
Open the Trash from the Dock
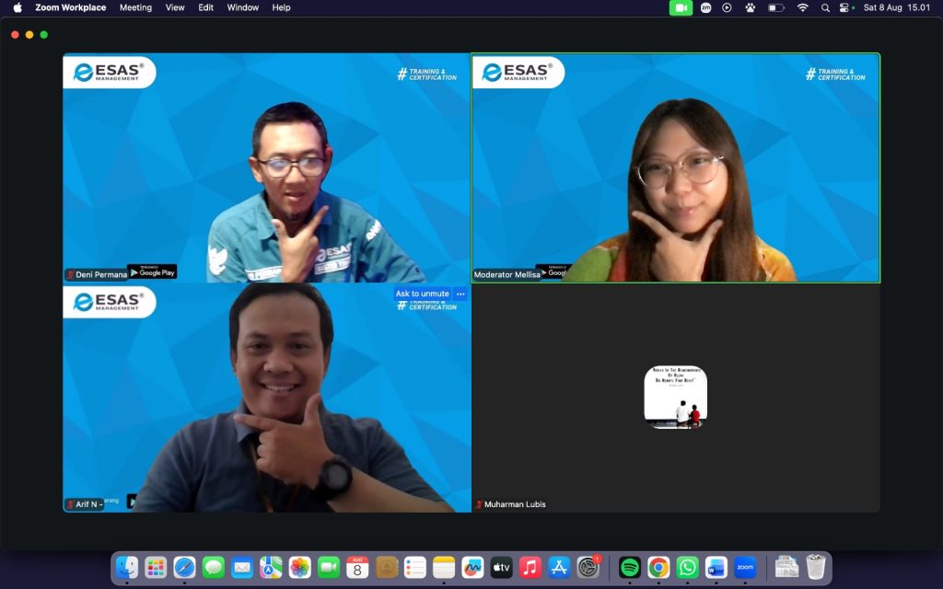coord(816,567)
